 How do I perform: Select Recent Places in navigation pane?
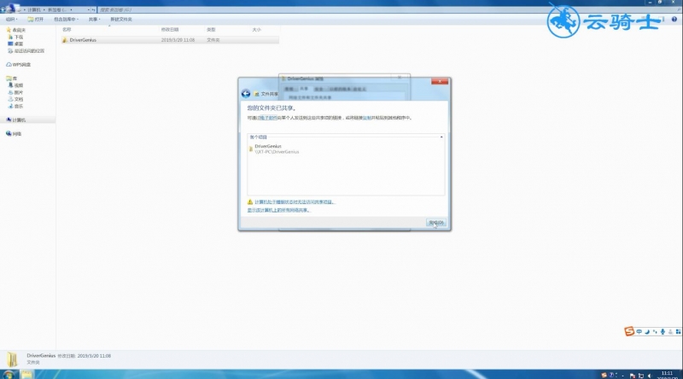[x=26, y=51]
